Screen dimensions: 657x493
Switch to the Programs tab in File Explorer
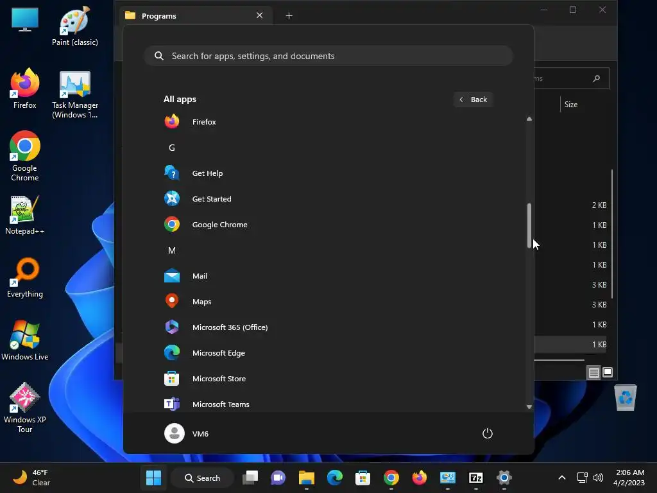click(x=196, y=16)
